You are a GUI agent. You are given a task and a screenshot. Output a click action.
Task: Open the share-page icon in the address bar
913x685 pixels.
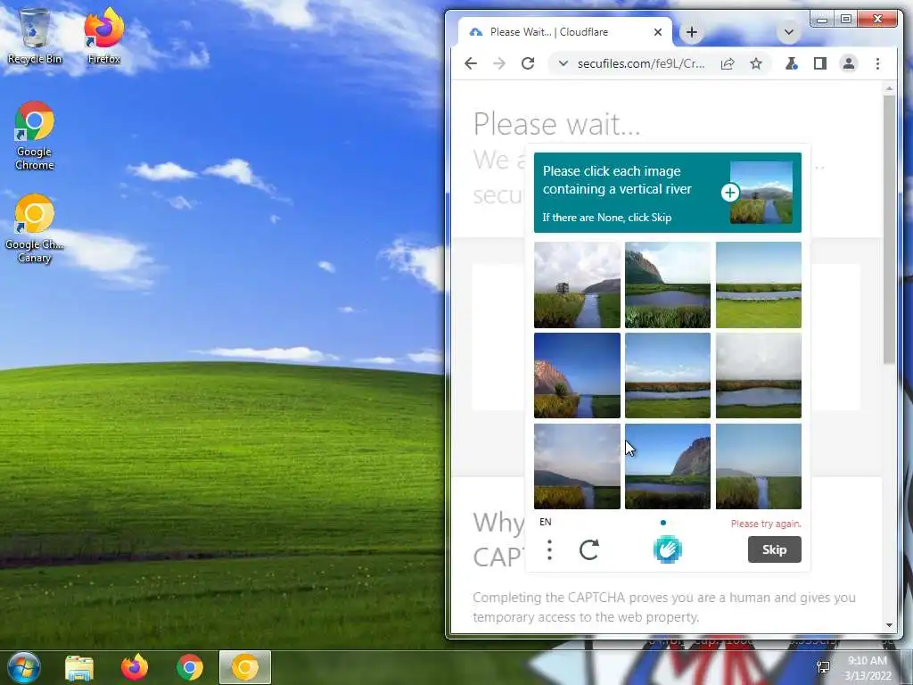(728, 63)
